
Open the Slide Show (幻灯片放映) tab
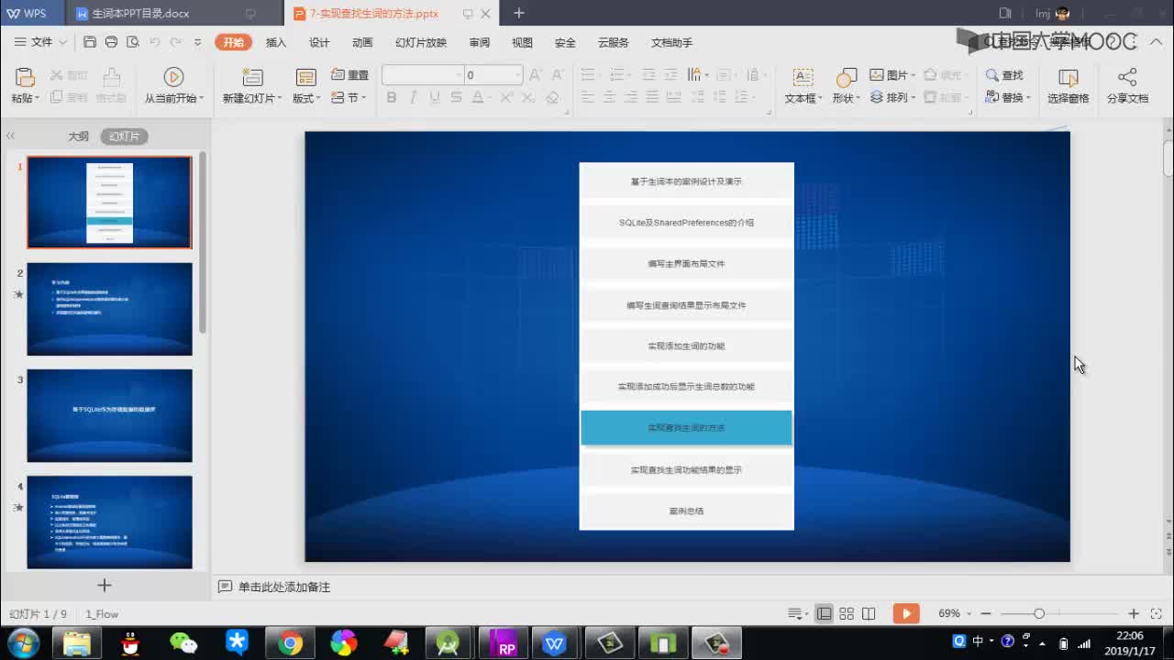coord(421,42)
